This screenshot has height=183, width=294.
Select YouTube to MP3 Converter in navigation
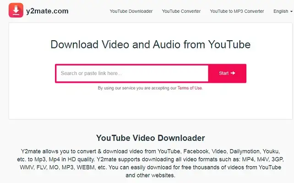coord(237,11)
